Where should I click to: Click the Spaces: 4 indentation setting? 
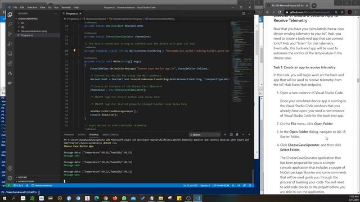pyautogui.click(x=205, y=186)
